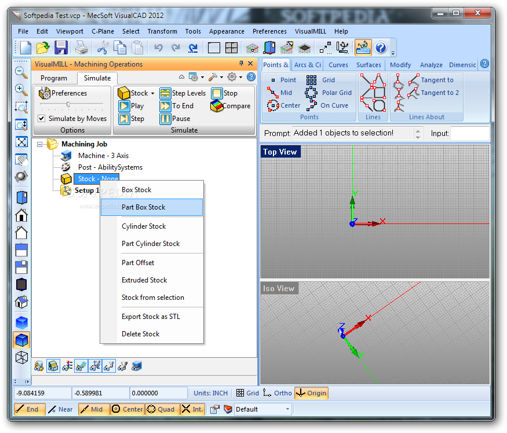Click the blue help question mark in toolbar
Image resolution: width=507 pixels, height=433 pixels.
pyautogui.click(x=381, y=48)
